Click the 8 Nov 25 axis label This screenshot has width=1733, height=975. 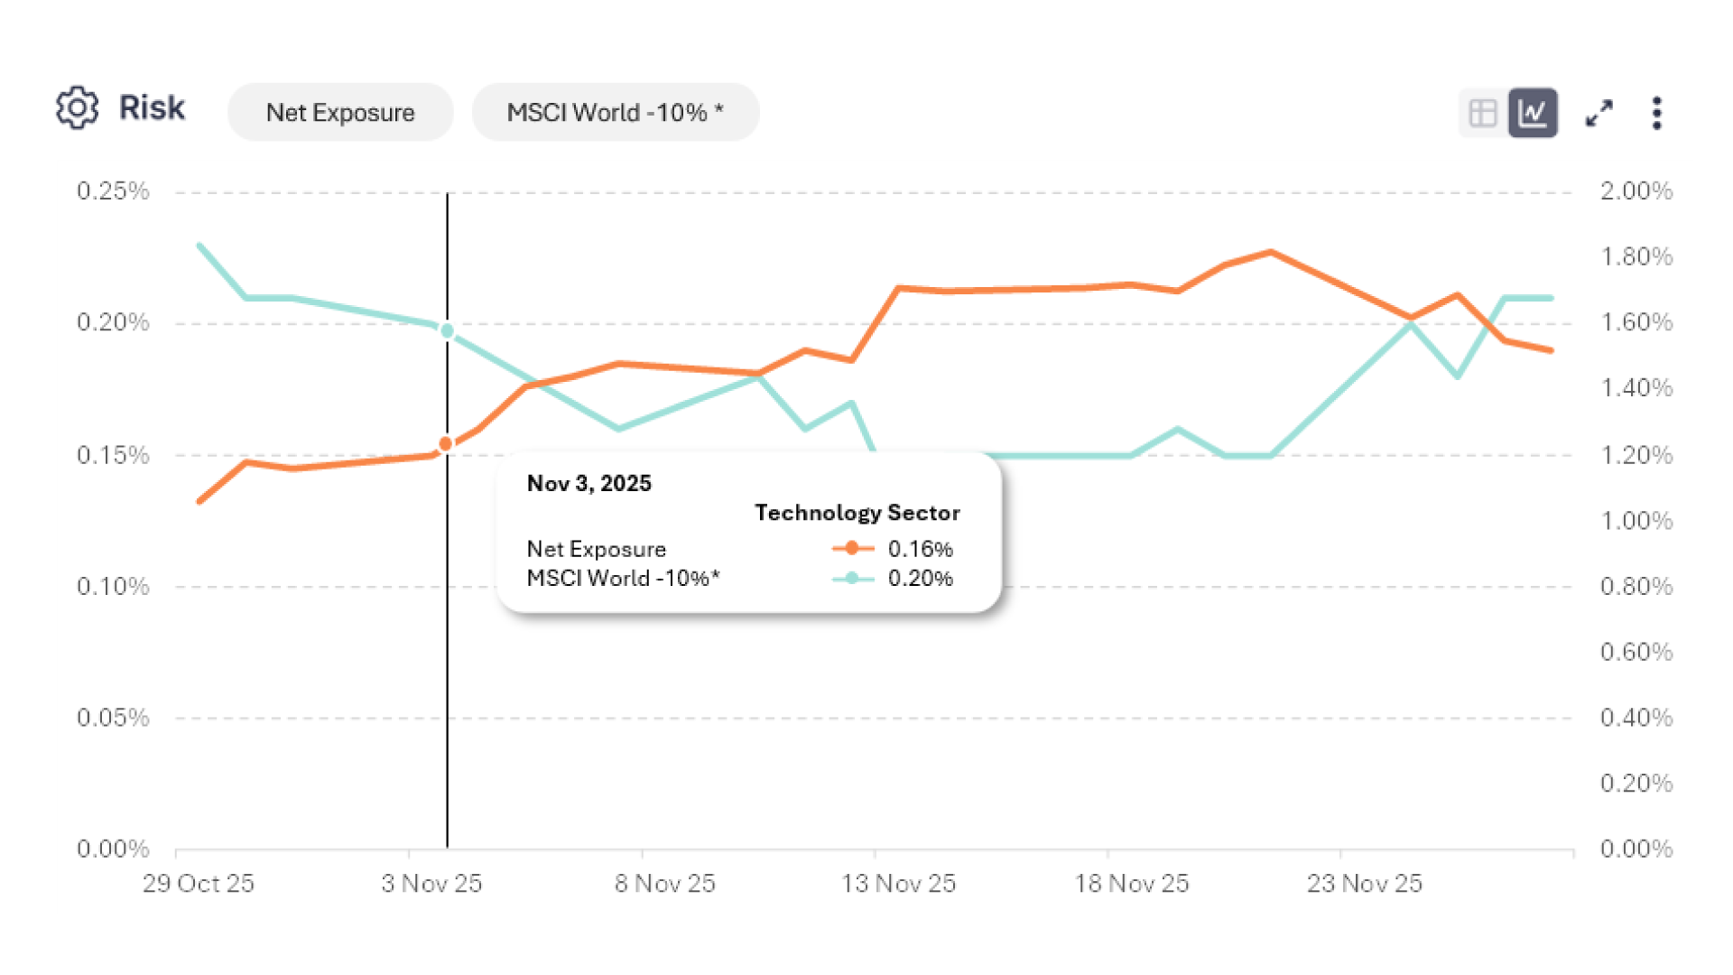[x=665, y=883]
